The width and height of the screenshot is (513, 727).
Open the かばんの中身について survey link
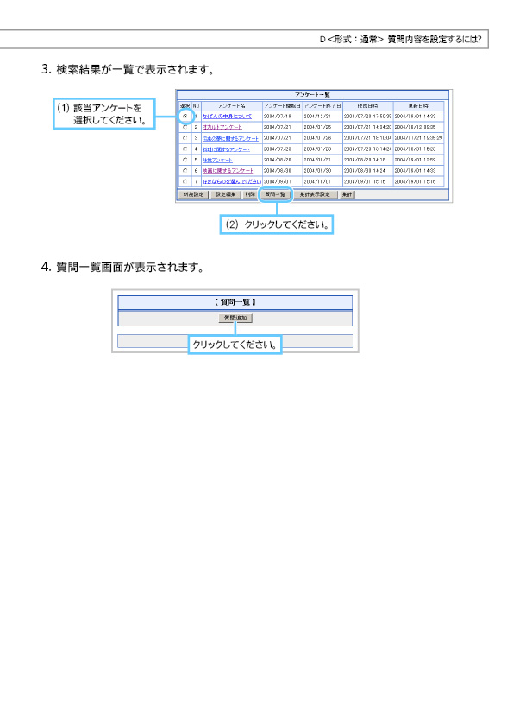pos(227,116)
